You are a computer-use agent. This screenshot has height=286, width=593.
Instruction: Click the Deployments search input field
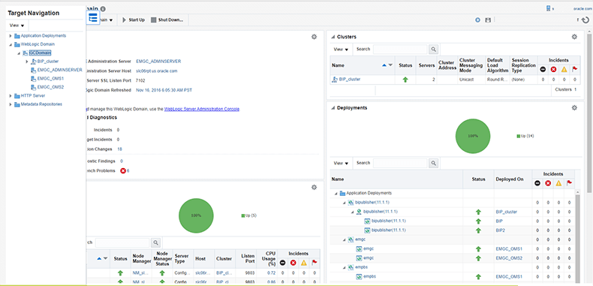pos(401,164)
